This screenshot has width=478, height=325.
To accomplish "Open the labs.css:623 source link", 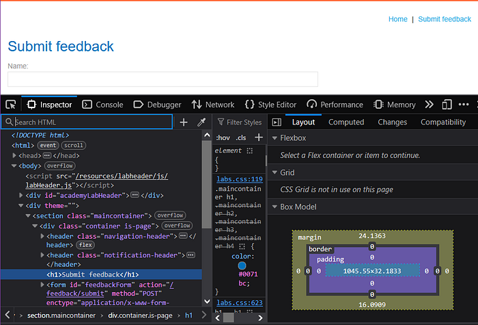I will 240,302.
